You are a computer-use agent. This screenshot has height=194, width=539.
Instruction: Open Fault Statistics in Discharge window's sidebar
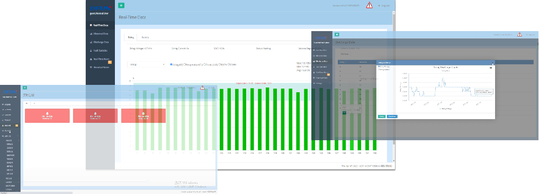[x=320, y=67]
